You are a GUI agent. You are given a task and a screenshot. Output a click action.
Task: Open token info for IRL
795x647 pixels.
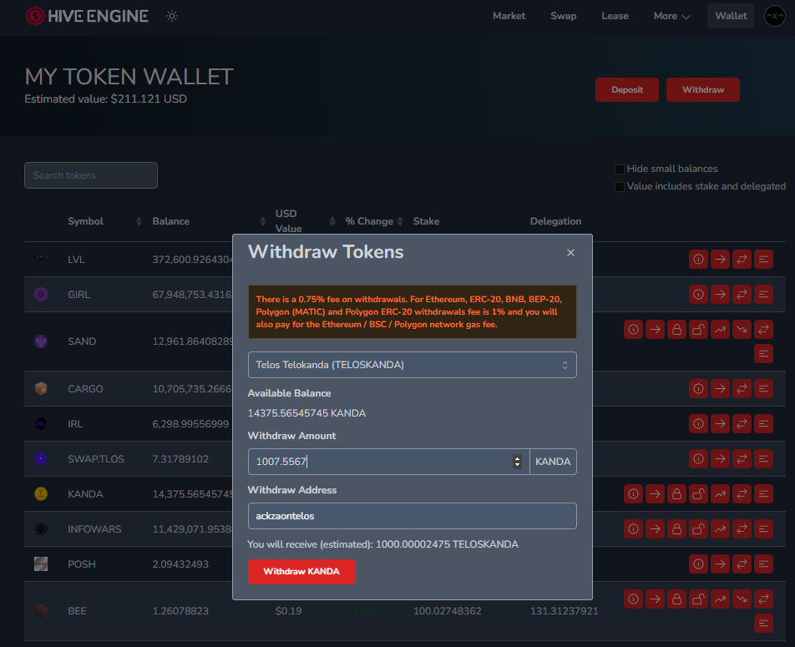[698, 424]
